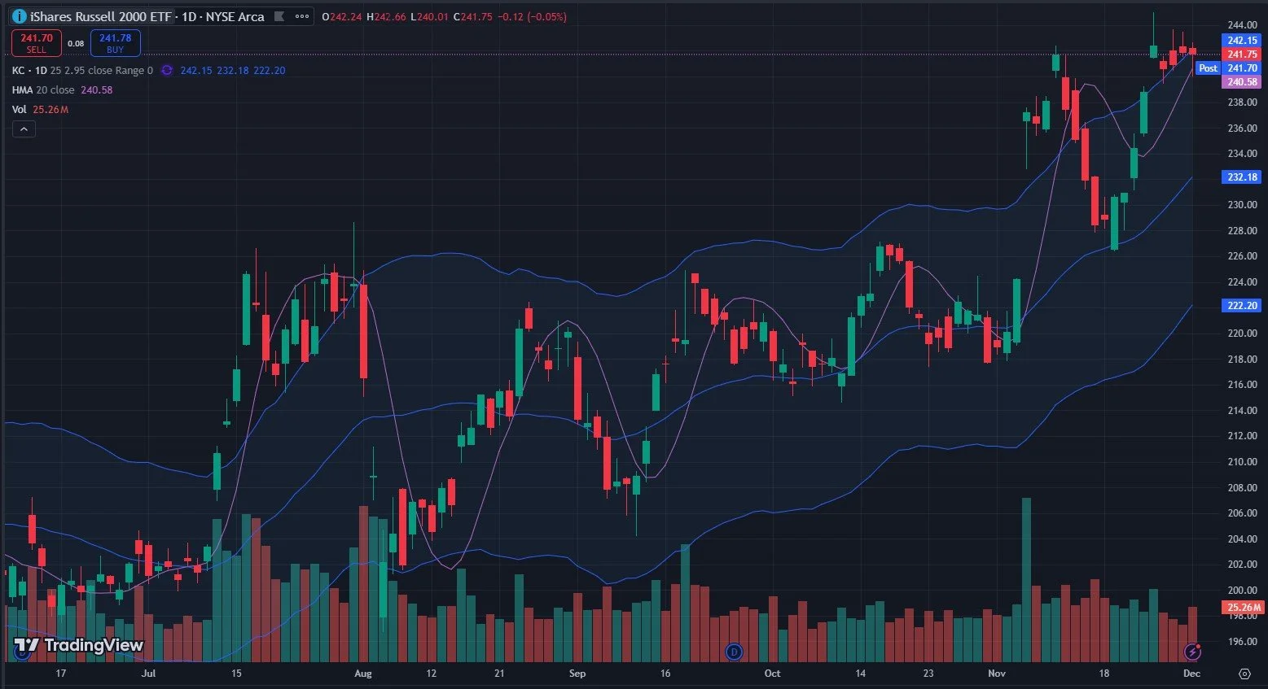The image size is (1268, 689).
Task: Click the purple refresh icon on KC legend
Action: point(167,70)
